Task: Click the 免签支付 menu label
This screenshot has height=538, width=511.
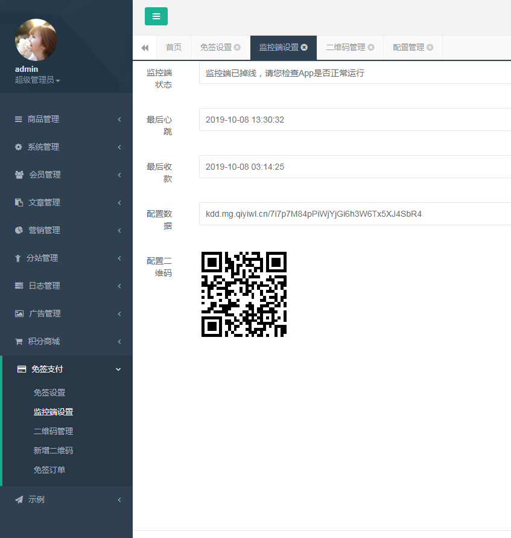Action: (47, 369)
